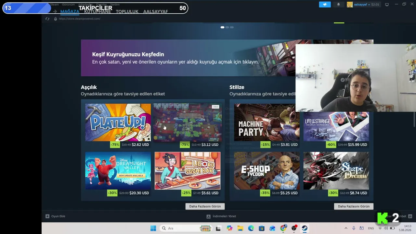
Task: Open Google Chrome from the taskbar
Action: pos(283,228)
